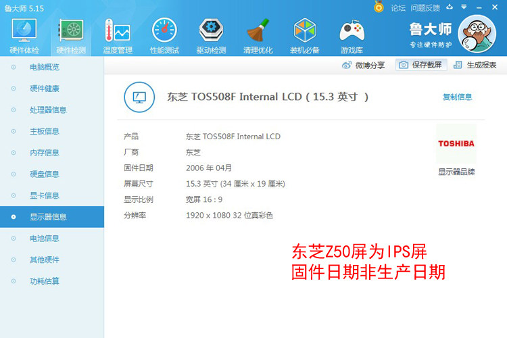Screen dimensions: 507x338
Task: Select 内存信息 in sidebar
Action: click(x=52, y=152)
